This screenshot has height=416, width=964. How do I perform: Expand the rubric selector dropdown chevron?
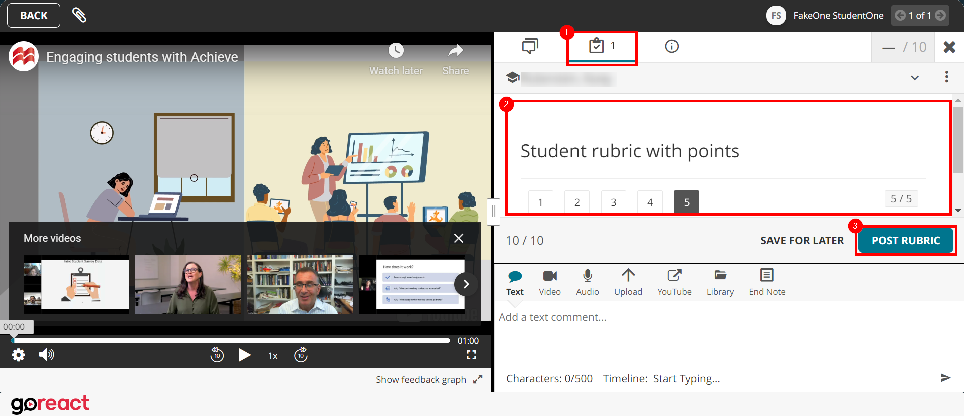pyautogui.click(x=914, y=78)
